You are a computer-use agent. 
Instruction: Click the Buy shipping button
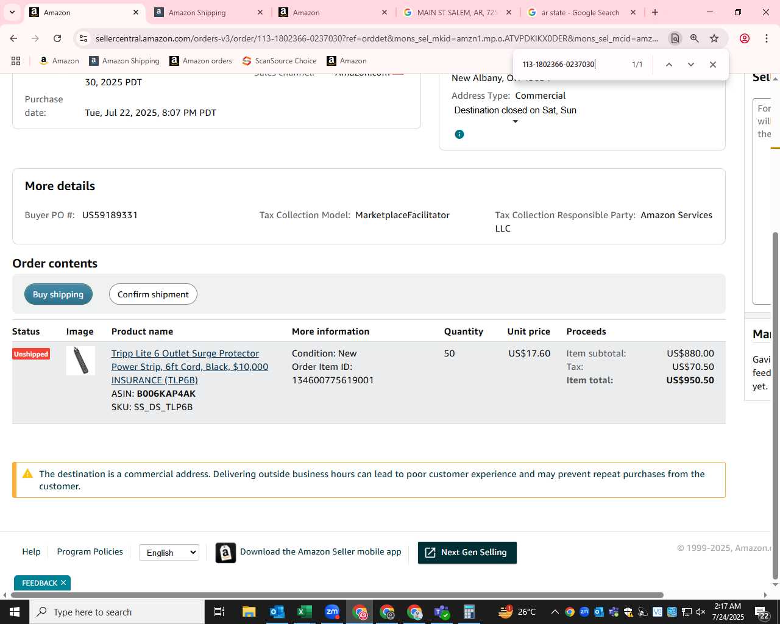point(58,294)
